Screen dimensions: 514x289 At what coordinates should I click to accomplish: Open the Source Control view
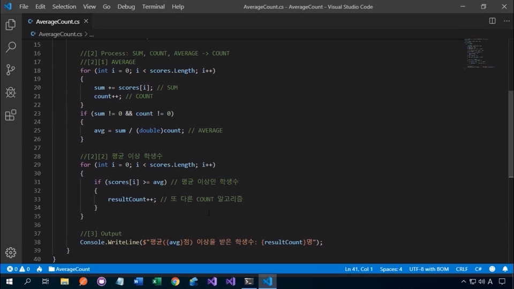[11, 70]
